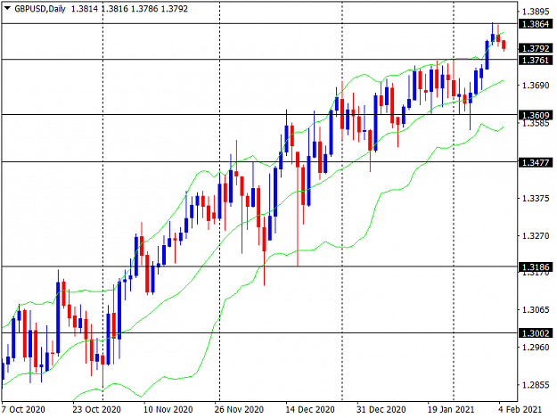
Task: Click the 1.2960 price scale value
Action: point(536,347)
